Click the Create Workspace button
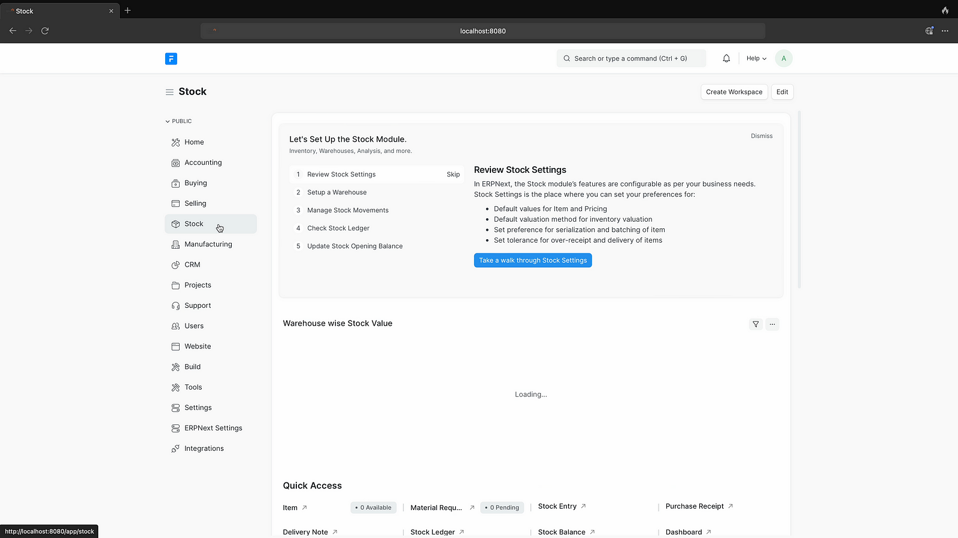 click(x=733, y=92)
